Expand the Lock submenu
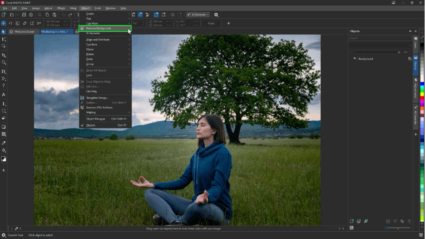Screen dimensions: 425x239 (105, 75)
